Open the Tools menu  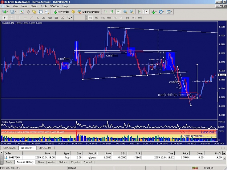pyautogui.click(x=44, y=6)
